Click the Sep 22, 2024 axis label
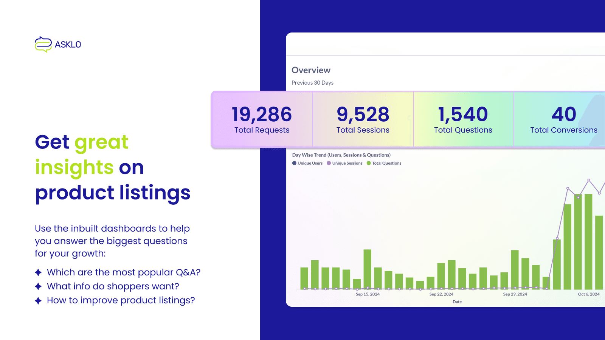Viewport: 605px width, 340px height. [x=441, y=294]
